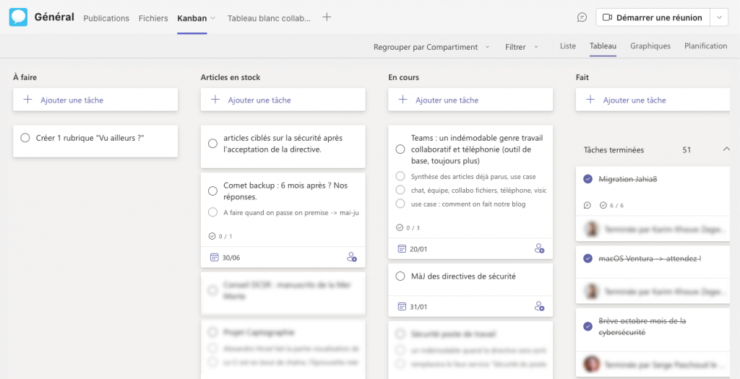
Task: Click the assign-user icon on Comet backup card
Action: 352,257
